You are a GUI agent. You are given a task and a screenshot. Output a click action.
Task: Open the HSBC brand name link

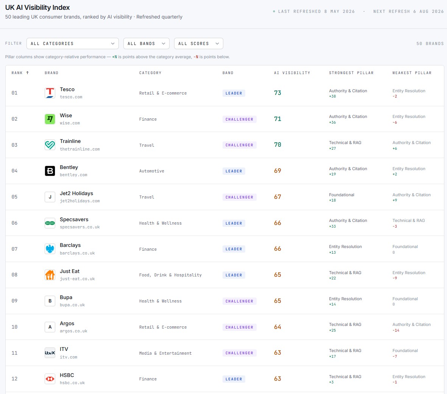point(67,375)
